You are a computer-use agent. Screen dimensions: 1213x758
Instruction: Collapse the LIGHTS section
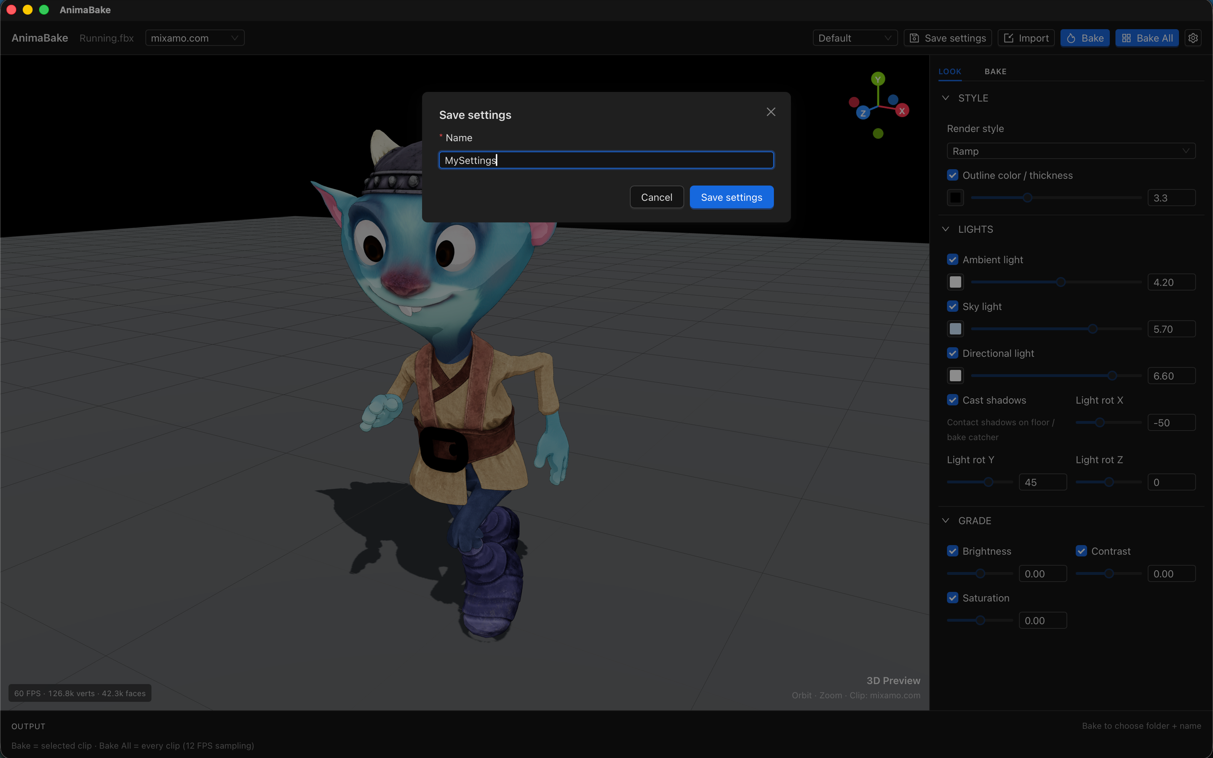click(945, 229)
